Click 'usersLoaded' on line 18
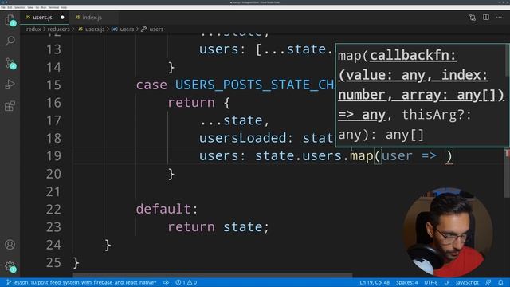The width and height of the screenshot is (510, 287). pyautogui.click(x=242, y=138)
